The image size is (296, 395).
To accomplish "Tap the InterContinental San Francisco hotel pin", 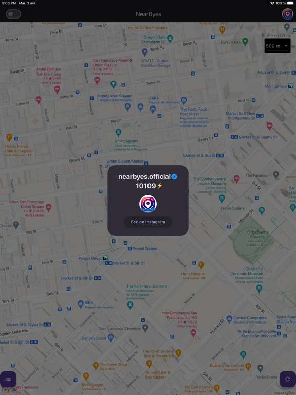I will (x=193, y=333).
